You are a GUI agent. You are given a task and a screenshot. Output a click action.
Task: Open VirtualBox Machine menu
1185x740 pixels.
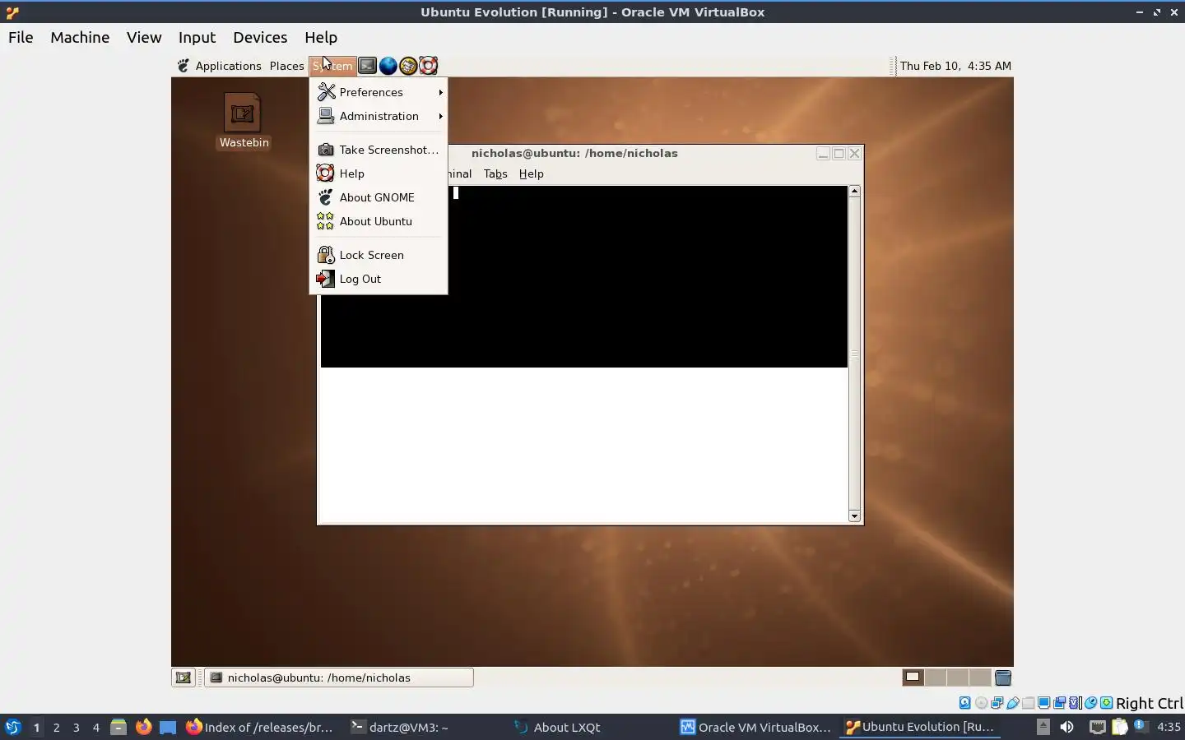coord(80,37)
